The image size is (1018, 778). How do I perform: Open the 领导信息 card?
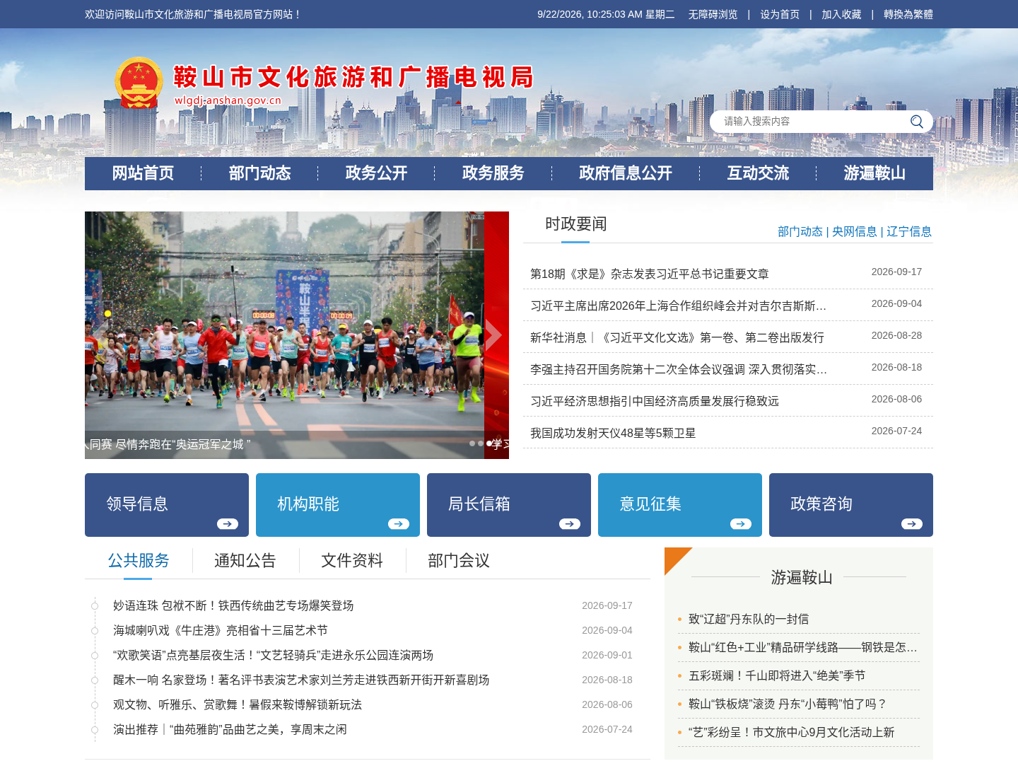(x=167, y=505)
